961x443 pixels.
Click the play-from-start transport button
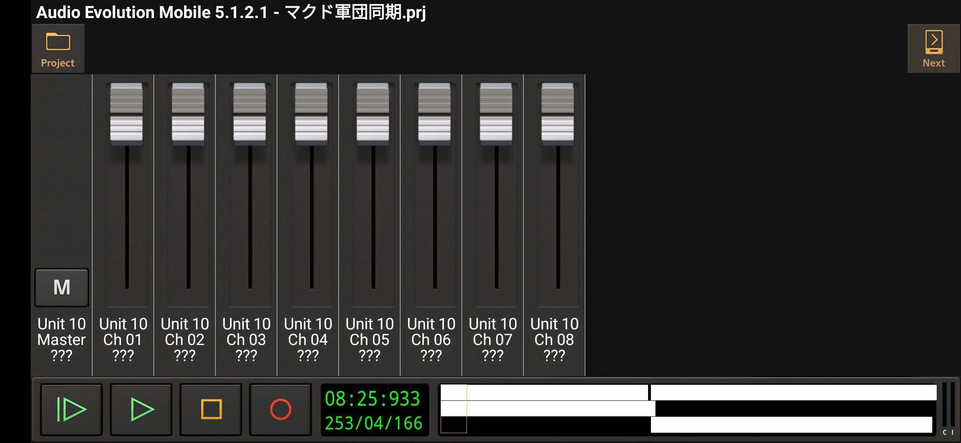pyautogui.click(x=71, y=409)
